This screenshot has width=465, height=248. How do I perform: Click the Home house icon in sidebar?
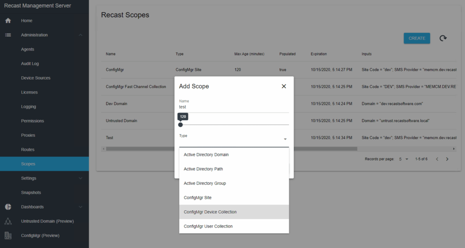click(x=8, y=21)
